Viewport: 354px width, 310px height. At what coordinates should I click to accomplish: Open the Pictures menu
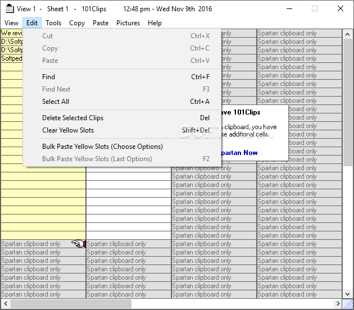click(x=128, y=23)
